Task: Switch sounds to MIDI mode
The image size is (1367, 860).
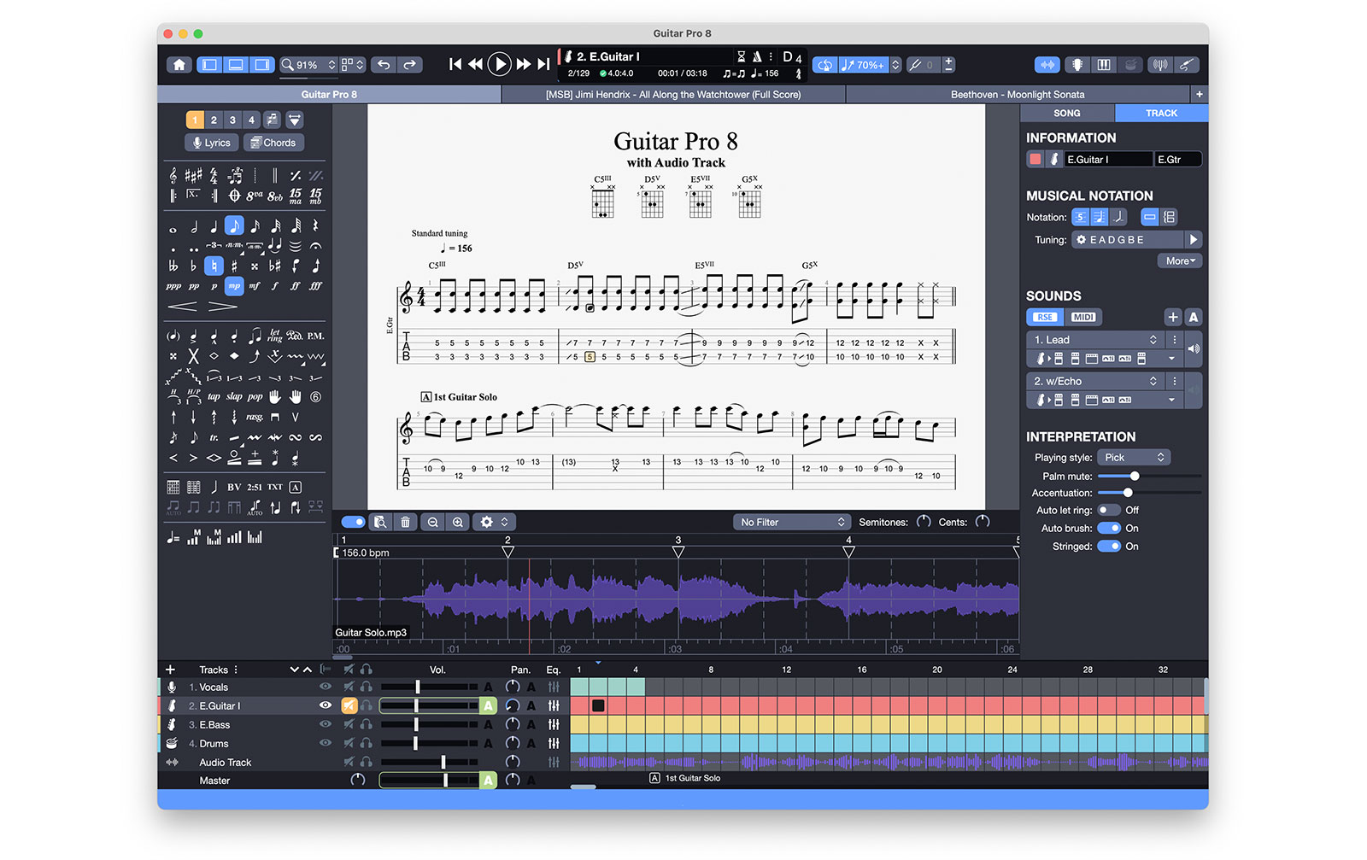Action: (1083, 317)
